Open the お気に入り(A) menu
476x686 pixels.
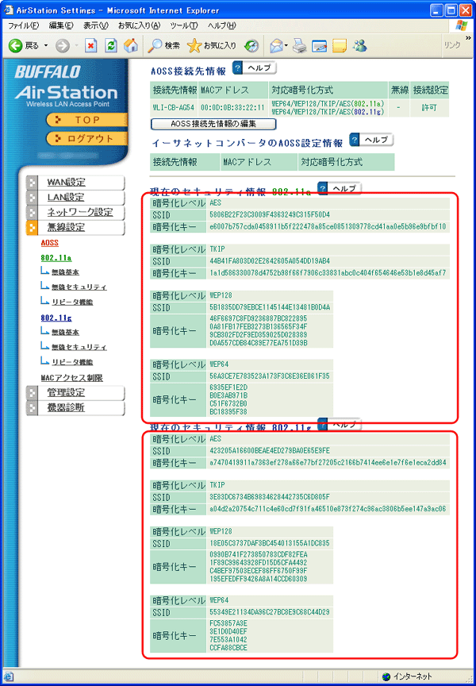pyautogui.click(x=140, y=26)
